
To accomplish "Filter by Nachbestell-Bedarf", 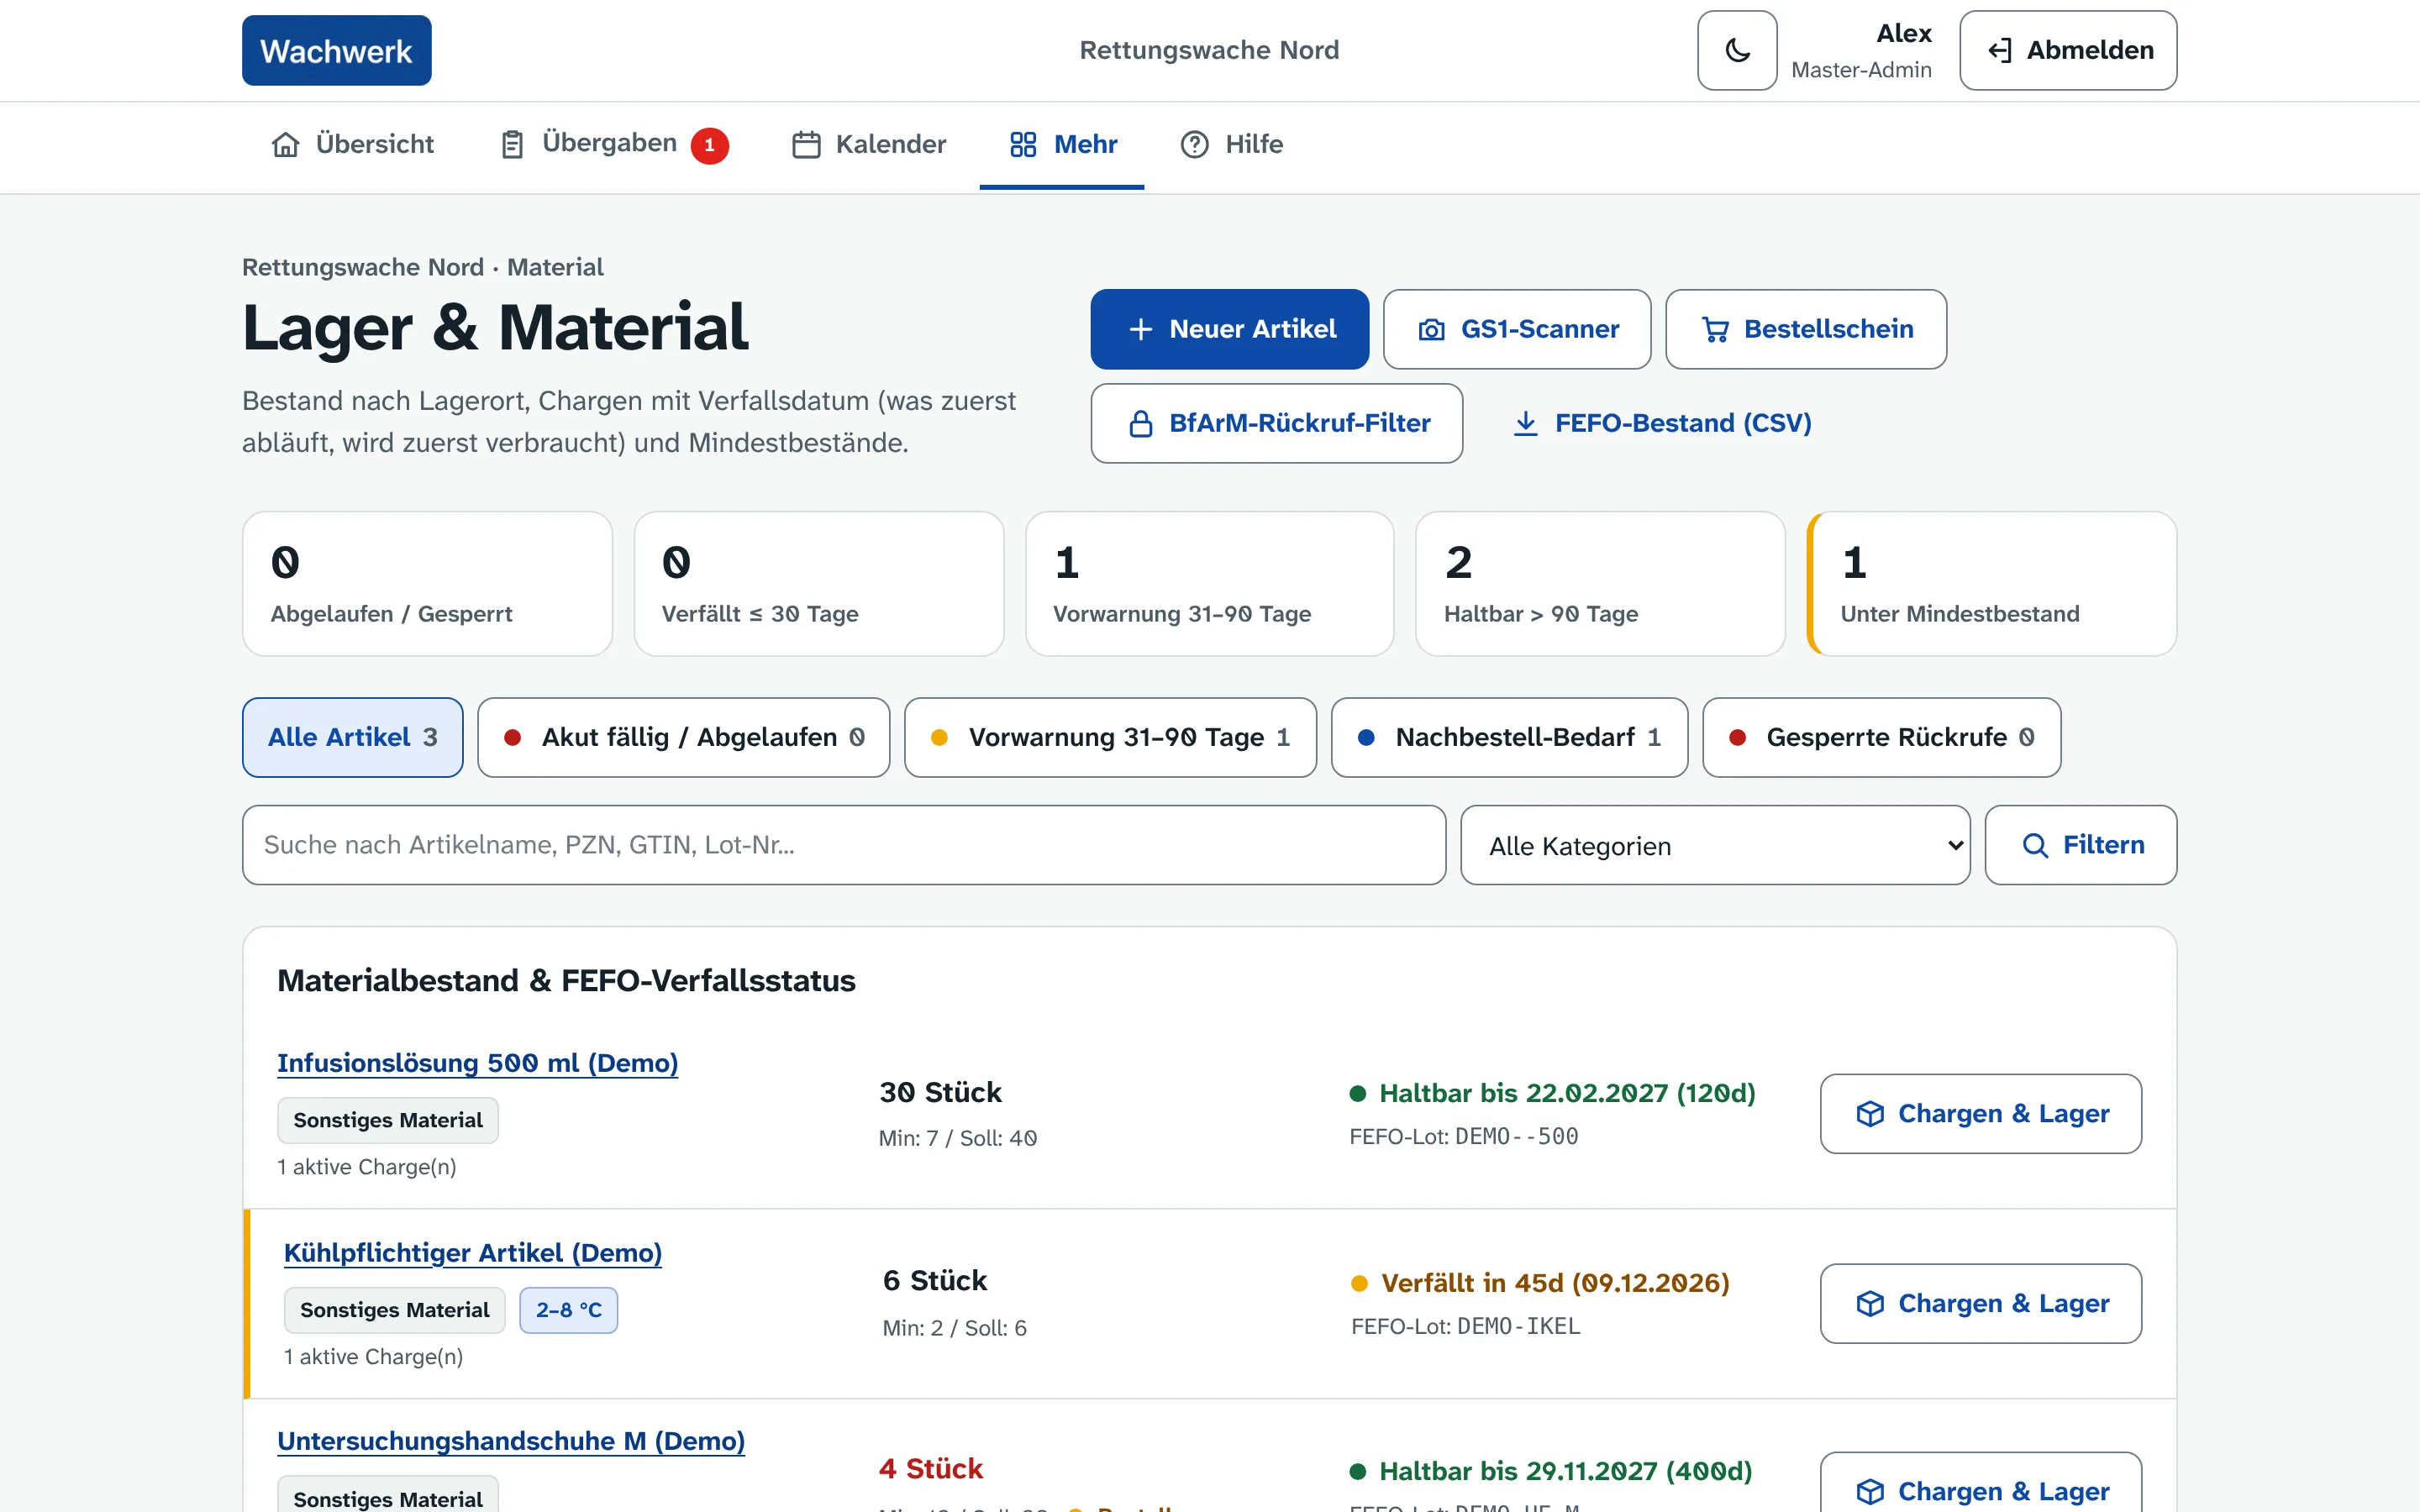I will click(1510, 737).
